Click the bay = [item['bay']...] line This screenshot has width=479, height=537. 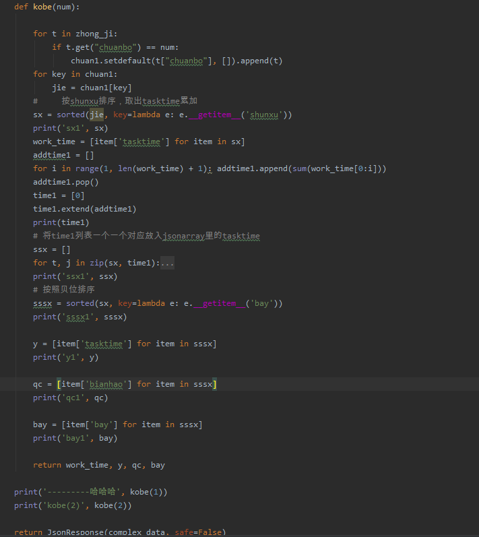pos(118,424)
